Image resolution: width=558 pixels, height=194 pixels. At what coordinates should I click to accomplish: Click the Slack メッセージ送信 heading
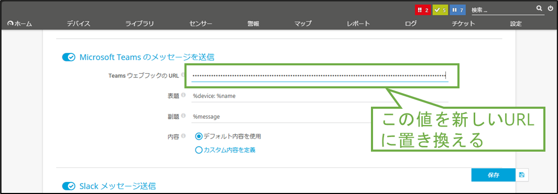pos(117,186)
